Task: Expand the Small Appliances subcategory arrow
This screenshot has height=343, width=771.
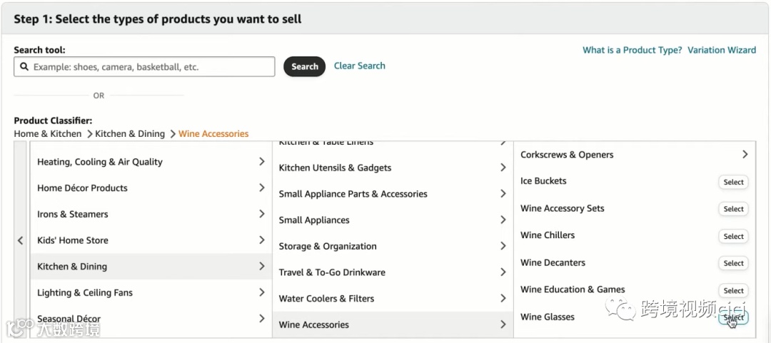Action: 503,220
